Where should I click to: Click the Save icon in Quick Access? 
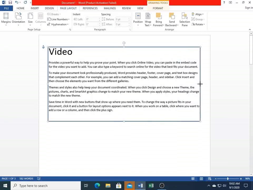pyautogui.click(x=10, y=2)
